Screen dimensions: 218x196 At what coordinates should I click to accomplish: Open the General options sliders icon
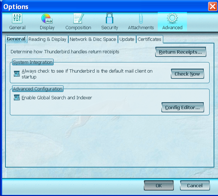tap(17, 18)
